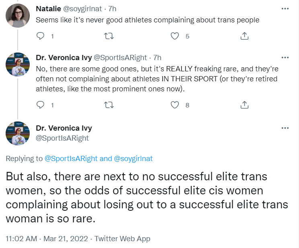This screenshot has height=248, width=299.
Task: Open @soygirlnat mention in Replying to line
Action: [133, 159]
